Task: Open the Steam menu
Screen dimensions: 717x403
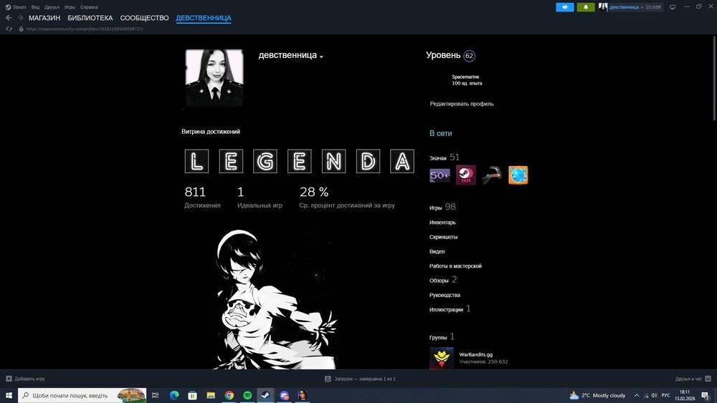Action: point(16,7)
